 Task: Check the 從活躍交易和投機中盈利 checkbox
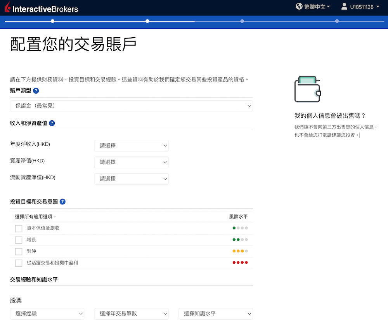coord(19,263)
